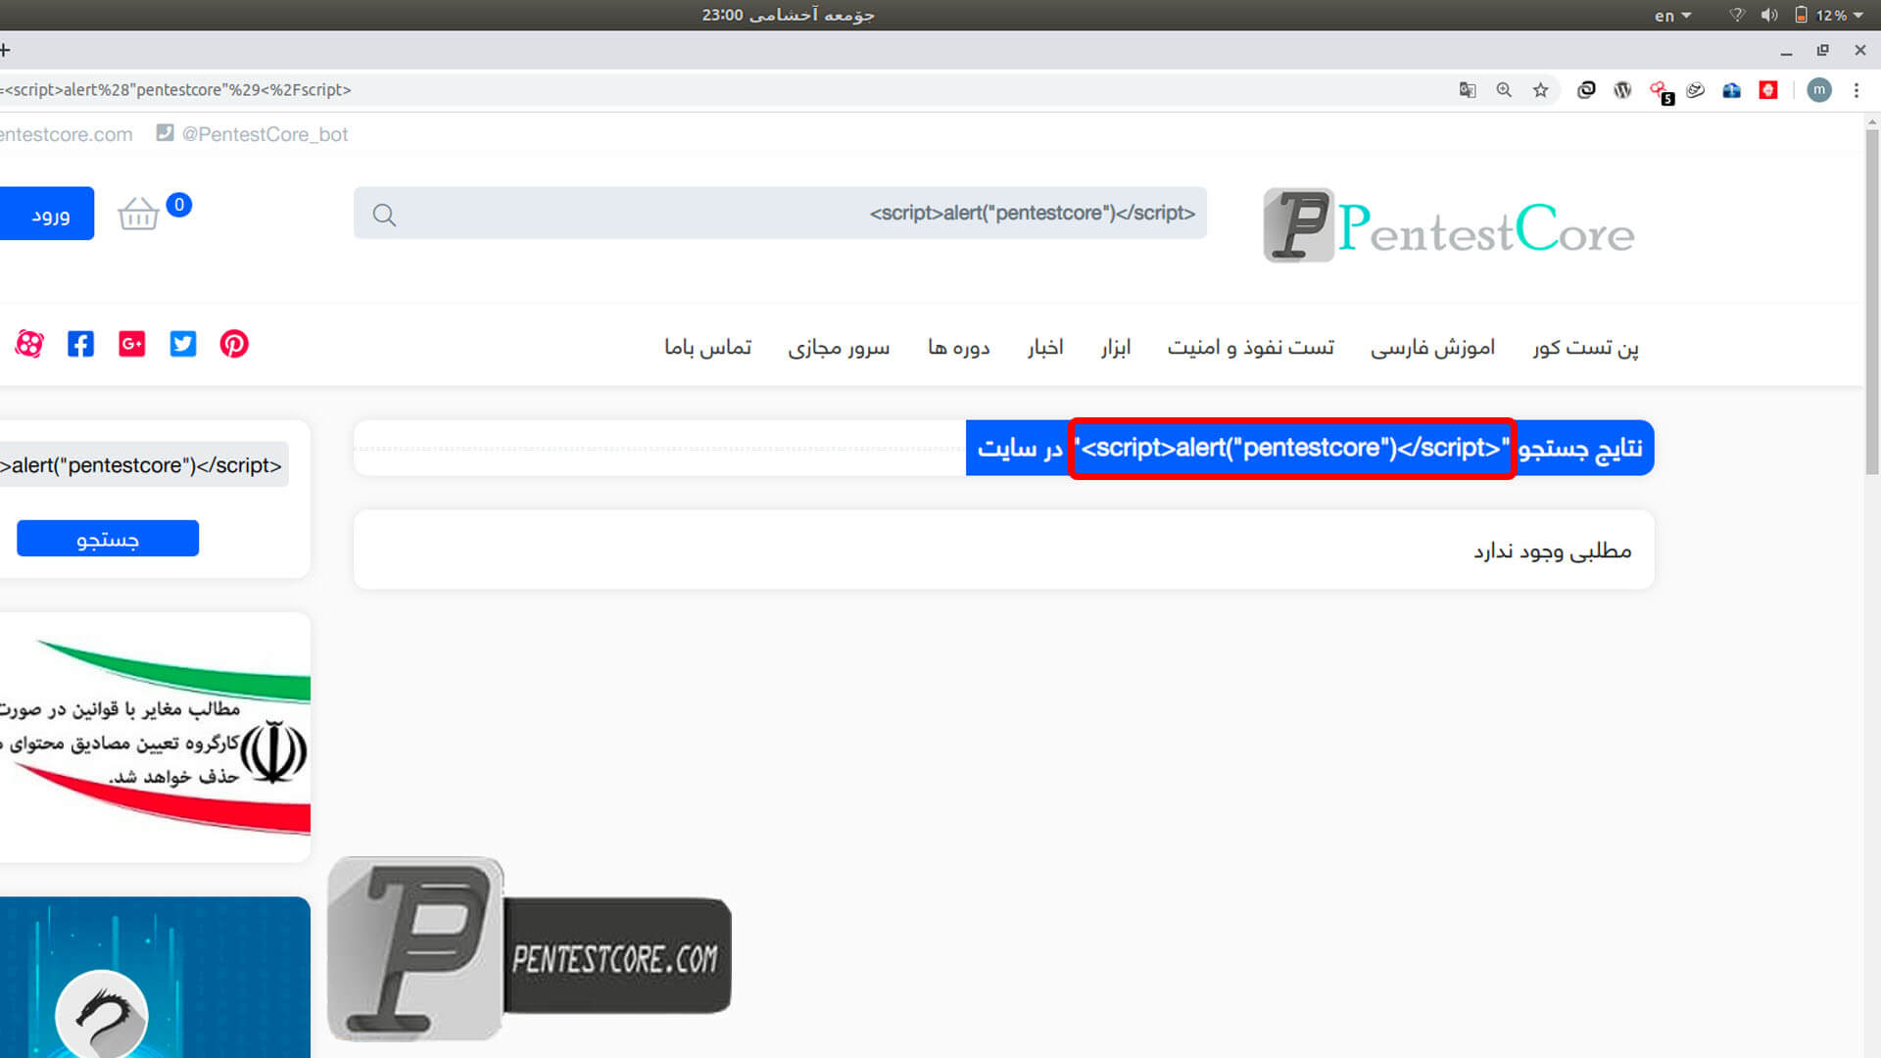Click the blue 'جستجو' search button
This screenshot has width=1881, height=1058.
[x=108, y=539]
